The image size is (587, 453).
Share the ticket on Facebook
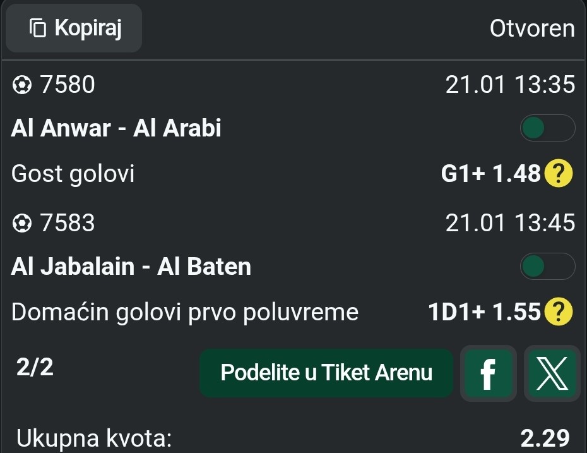pyautogui.click(x=488, y=373)
